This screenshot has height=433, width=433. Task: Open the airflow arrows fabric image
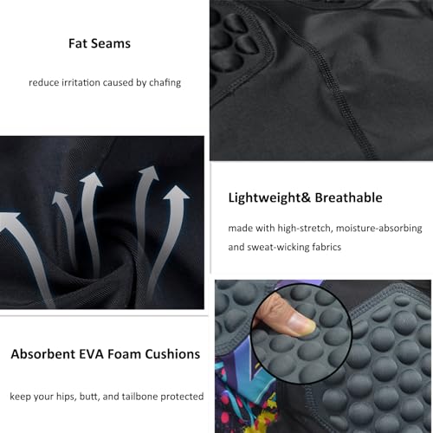(102, 223)
